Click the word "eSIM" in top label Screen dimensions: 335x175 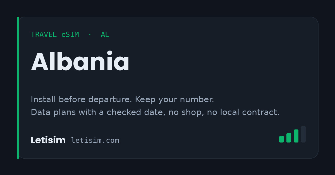(x=70, y=35)
